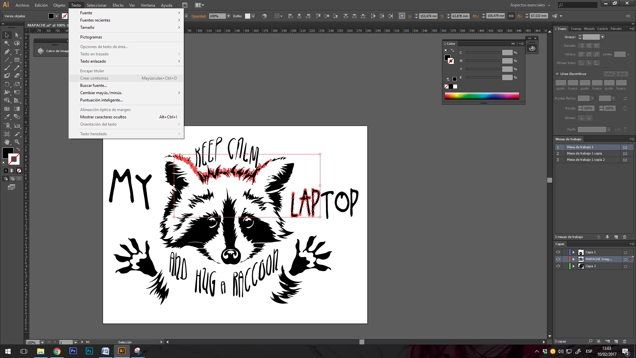Viewport: 636px width, 358px height.
Task: Set toolbox fill mode to Gradient
Action: 12,171
